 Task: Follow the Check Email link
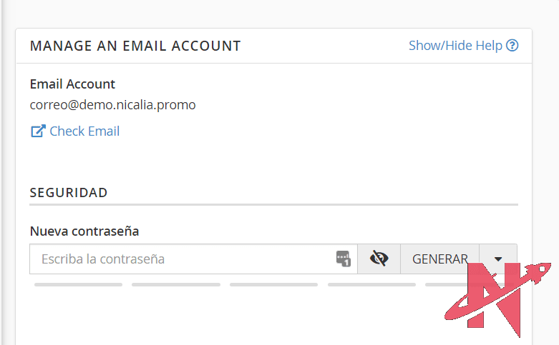[x=84, y=131]
